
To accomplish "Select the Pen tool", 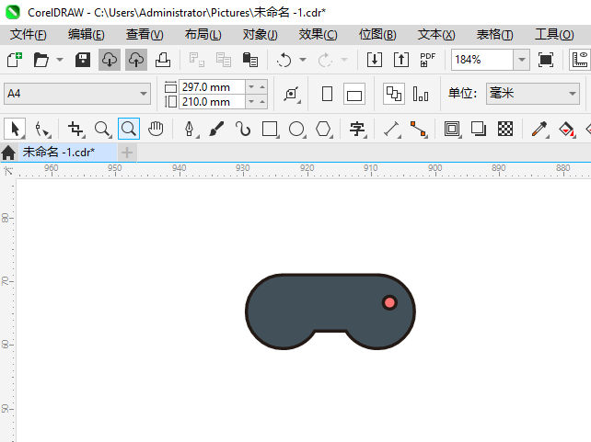I will pyautogui.click(x=190, y=129).
